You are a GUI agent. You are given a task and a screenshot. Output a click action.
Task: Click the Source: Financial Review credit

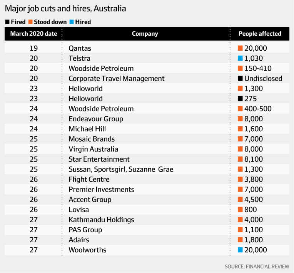pos(257,266)
